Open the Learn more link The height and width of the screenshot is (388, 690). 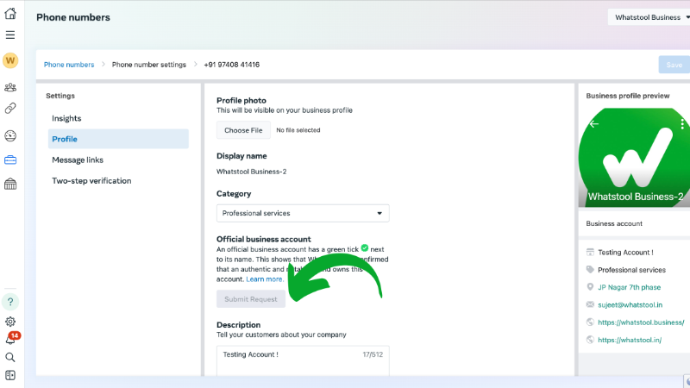click(x=264, y=279)
